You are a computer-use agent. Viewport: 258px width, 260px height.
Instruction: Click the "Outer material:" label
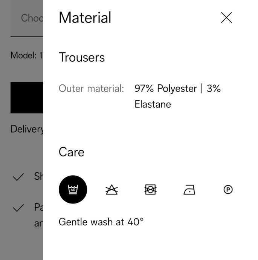click(x=91, y=89)
